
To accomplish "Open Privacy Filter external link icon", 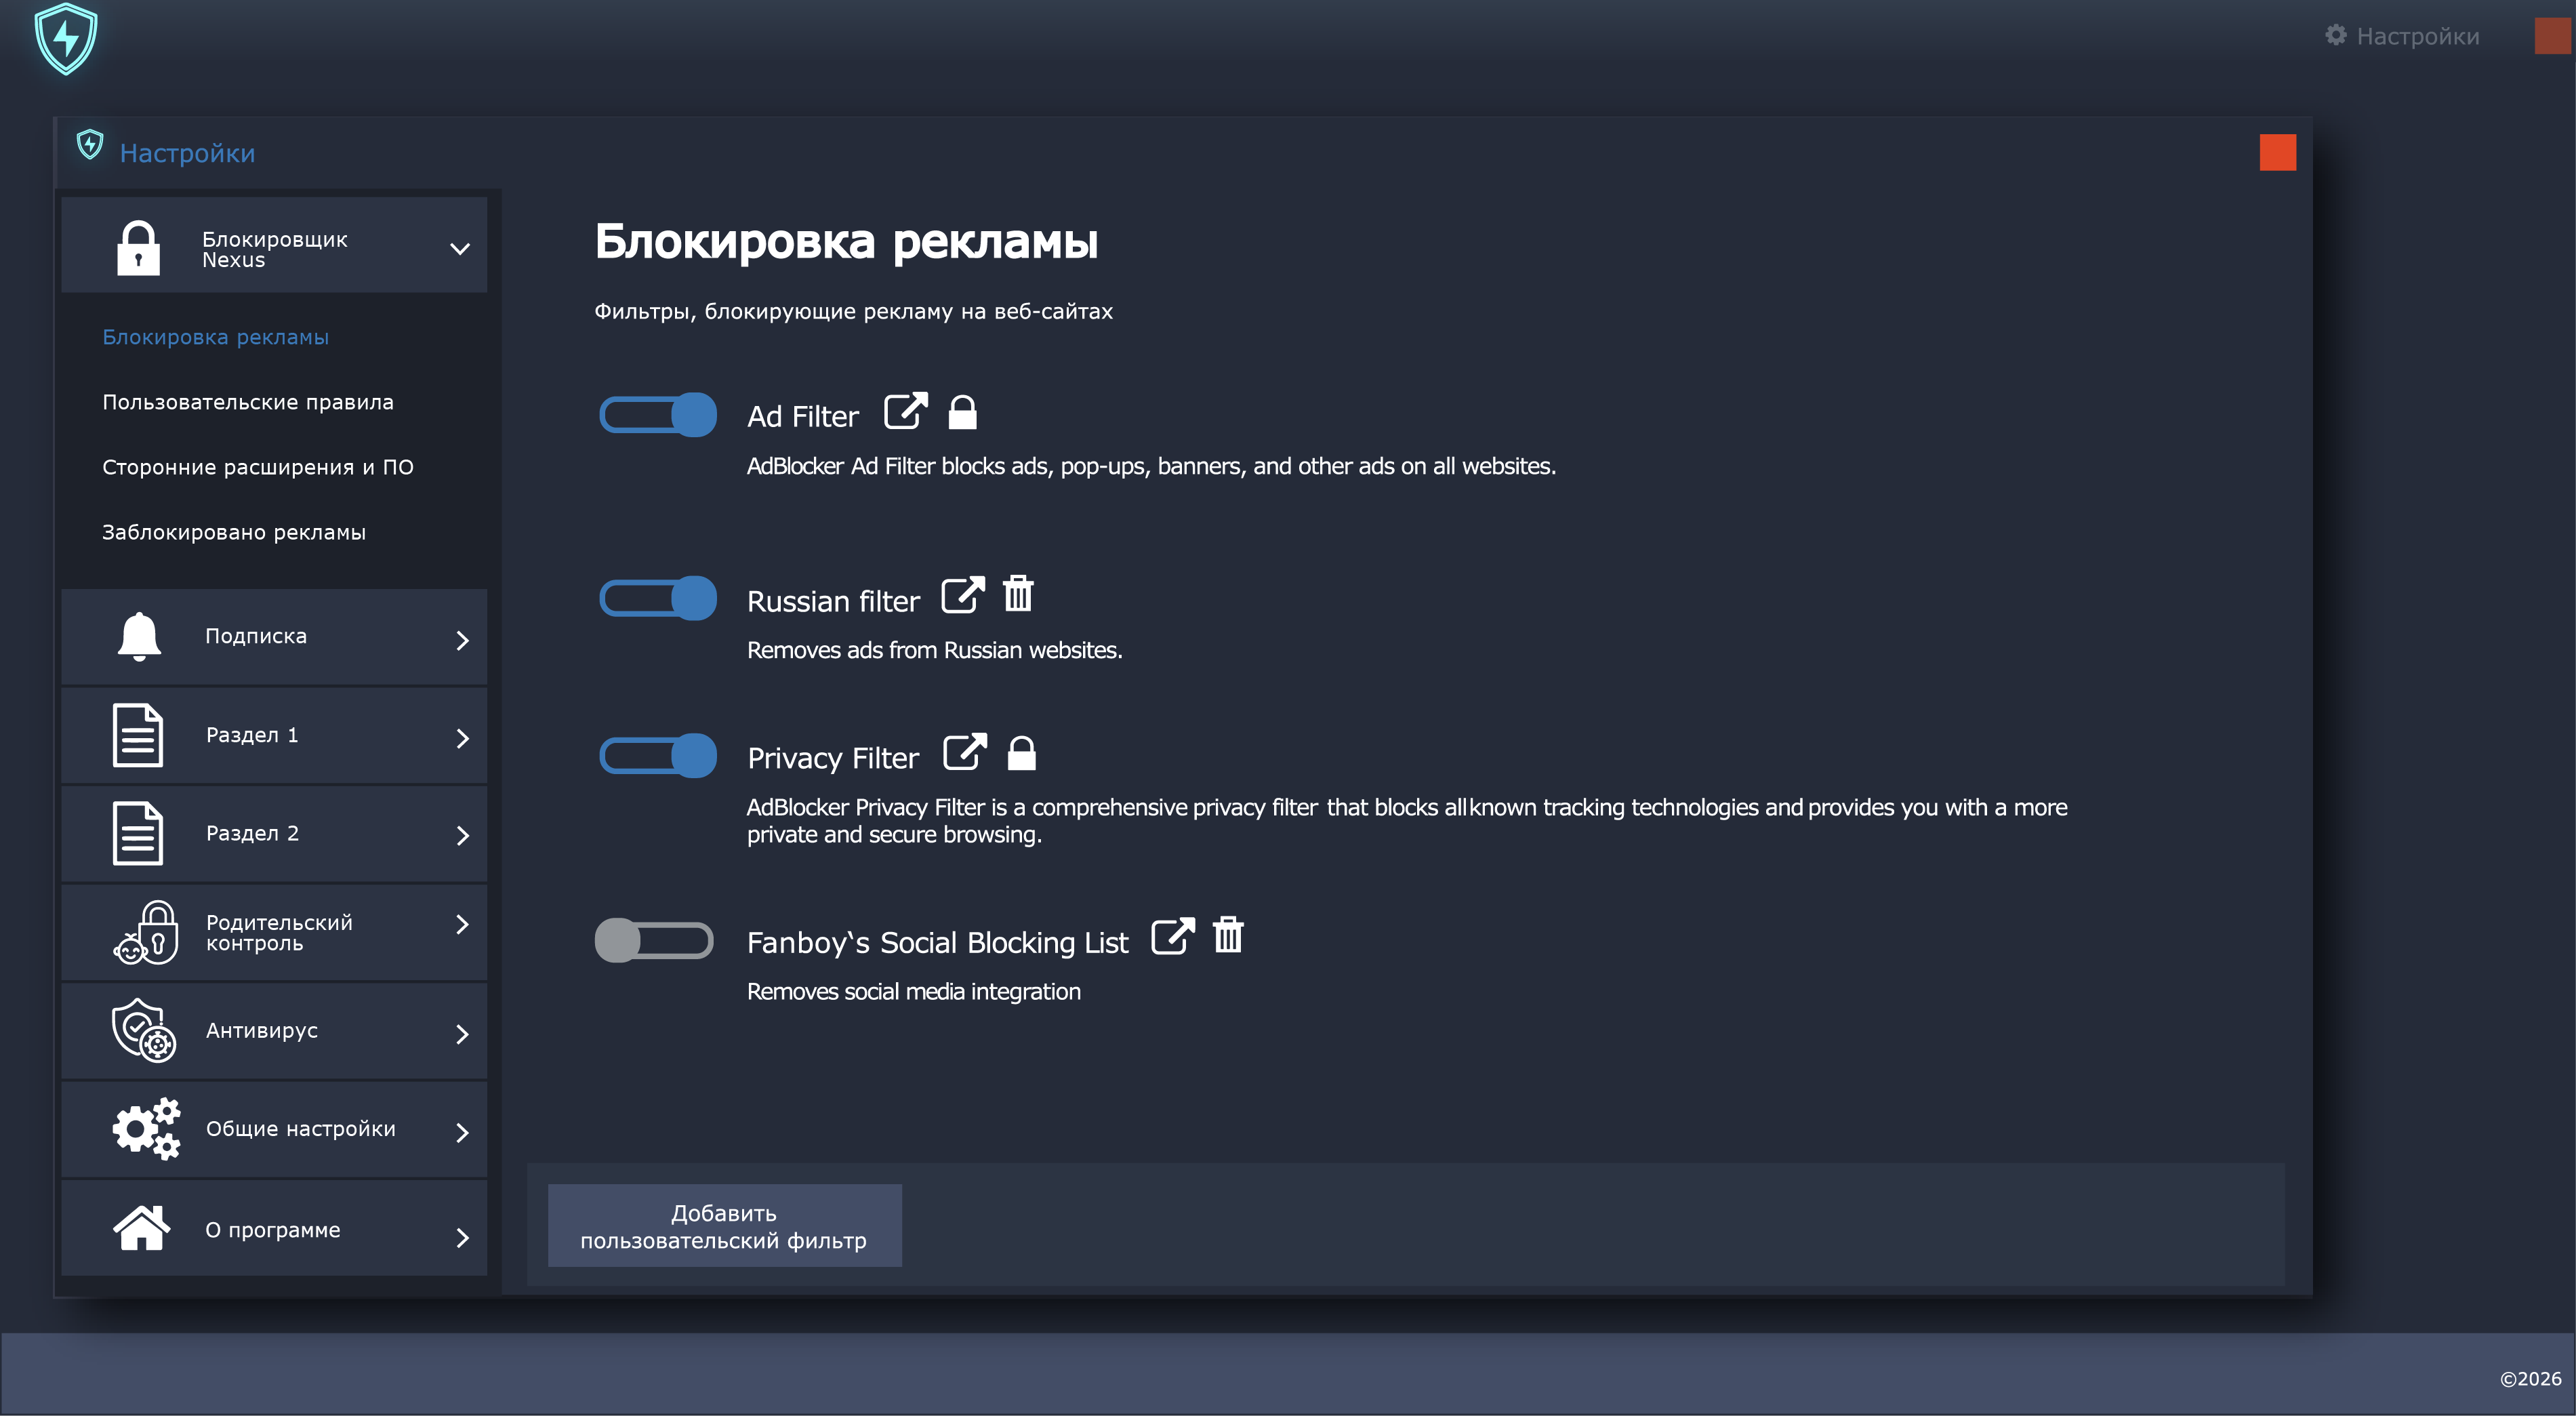I will (964, 753).
